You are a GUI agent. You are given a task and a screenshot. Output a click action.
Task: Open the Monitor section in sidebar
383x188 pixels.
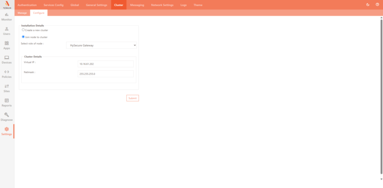point(7,17)
